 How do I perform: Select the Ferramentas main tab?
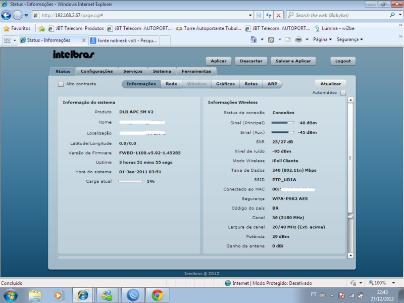click(x=196, y=71)
